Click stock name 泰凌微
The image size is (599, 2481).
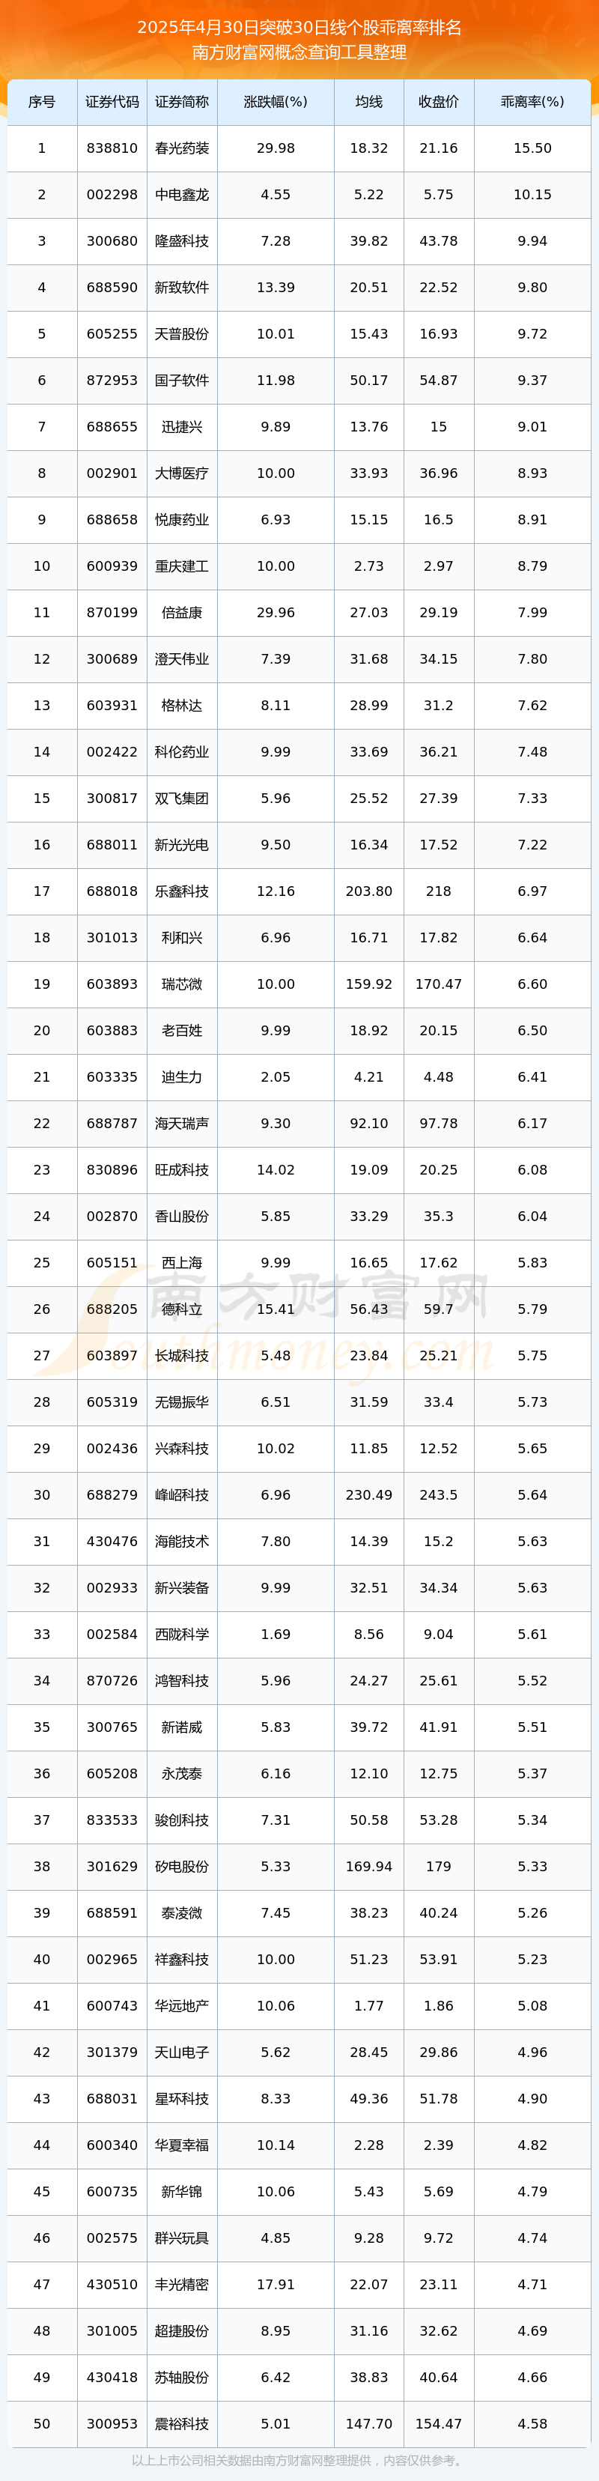click(182, 1912)
